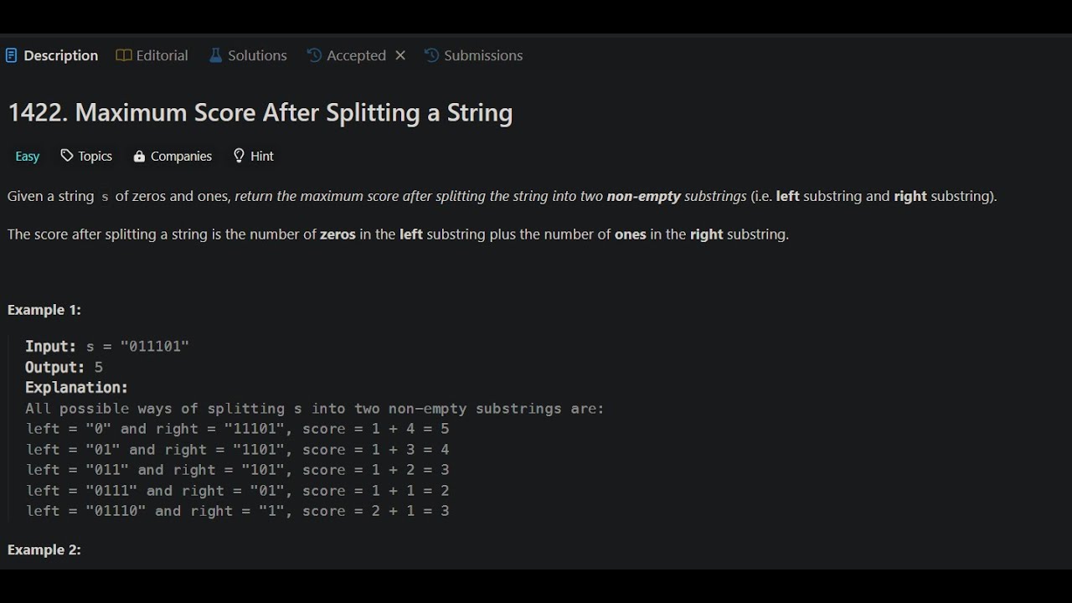Click the Submissions history clock icon
The width and height of the screenshot is (1072, 603).
coord(431,56)
